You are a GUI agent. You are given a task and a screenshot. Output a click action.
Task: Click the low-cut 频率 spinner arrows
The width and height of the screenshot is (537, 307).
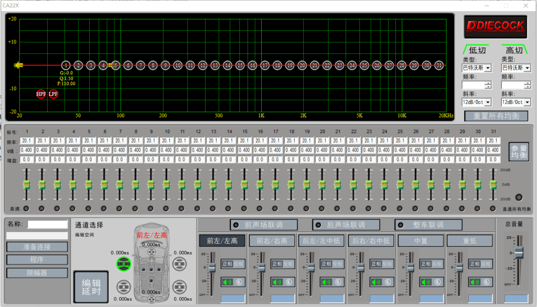tap(488, 85)
